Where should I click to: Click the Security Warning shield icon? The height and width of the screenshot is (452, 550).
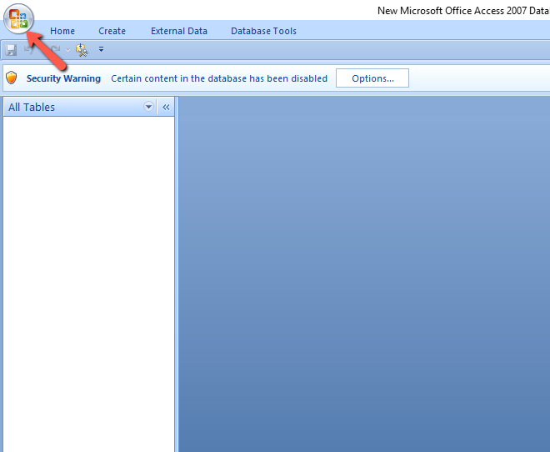click(12, 78)
